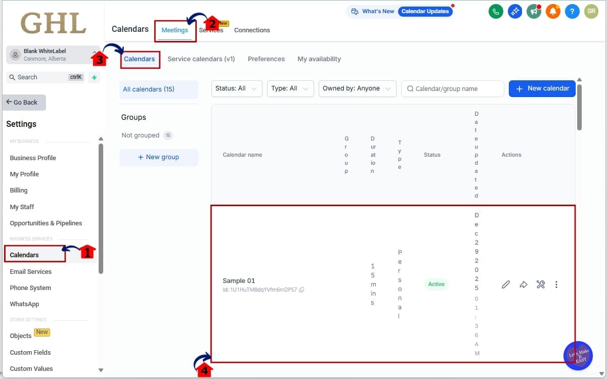Switch to the Connections tab
607x379 pixels.
252,30
